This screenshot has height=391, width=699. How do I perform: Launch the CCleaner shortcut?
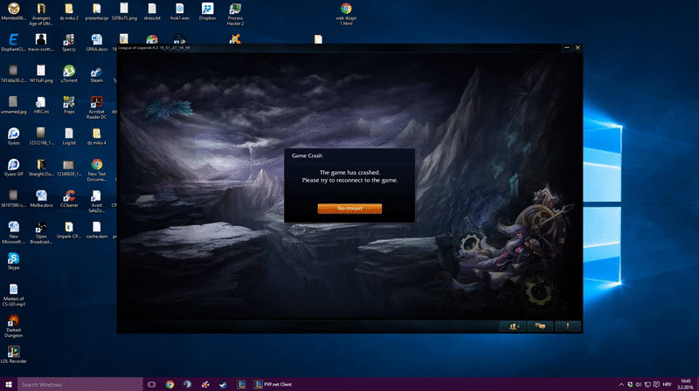pyautogui.click(x=69, y=199)
